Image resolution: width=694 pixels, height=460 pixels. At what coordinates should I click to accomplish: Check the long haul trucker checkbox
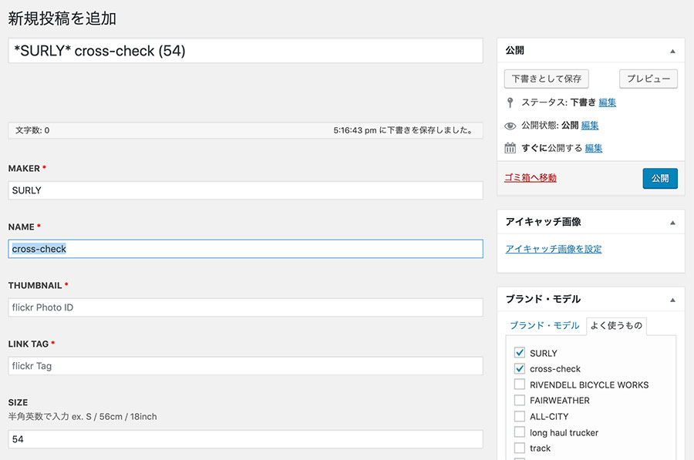[x=520, y=431]
